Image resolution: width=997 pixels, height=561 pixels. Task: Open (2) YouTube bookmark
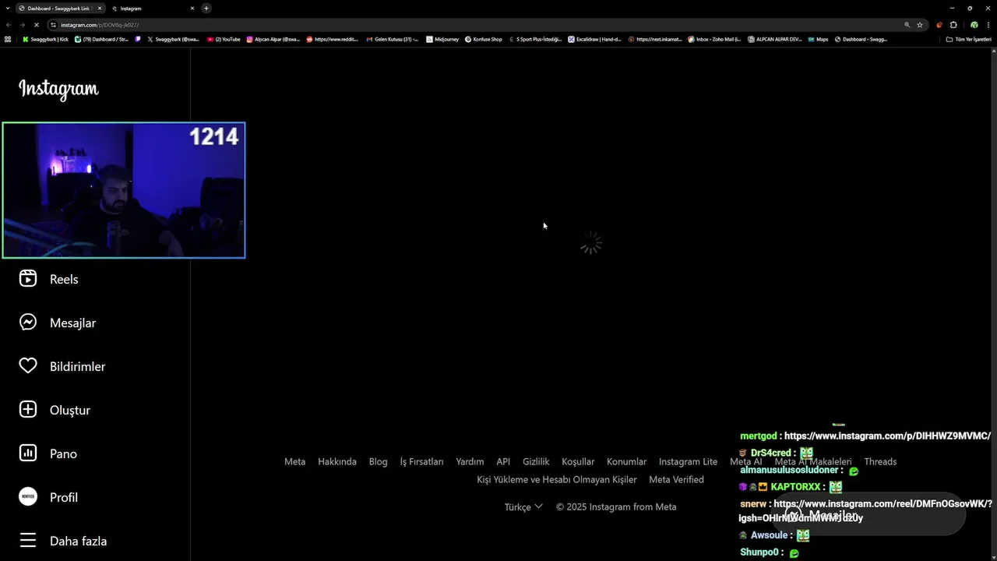pos(224,39)
